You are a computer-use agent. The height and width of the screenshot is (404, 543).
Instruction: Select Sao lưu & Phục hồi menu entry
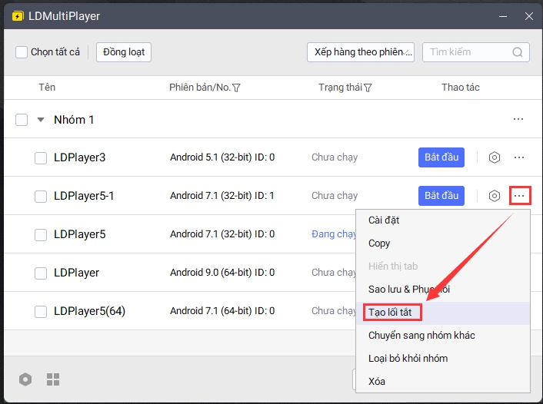pos(443,289)
